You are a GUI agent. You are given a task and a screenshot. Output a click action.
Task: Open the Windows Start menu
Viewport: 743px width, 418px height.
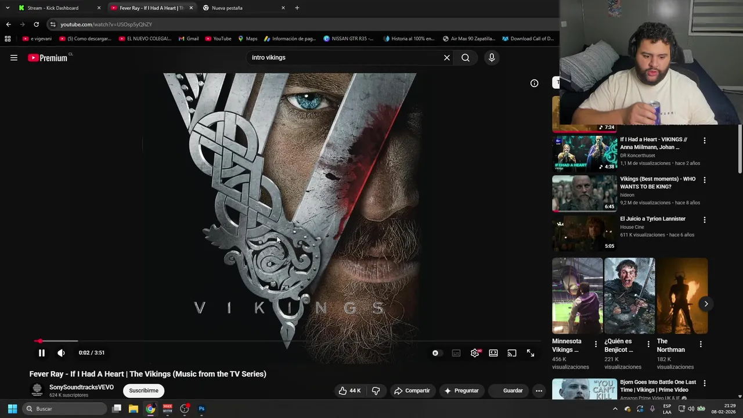coord(12,409)
